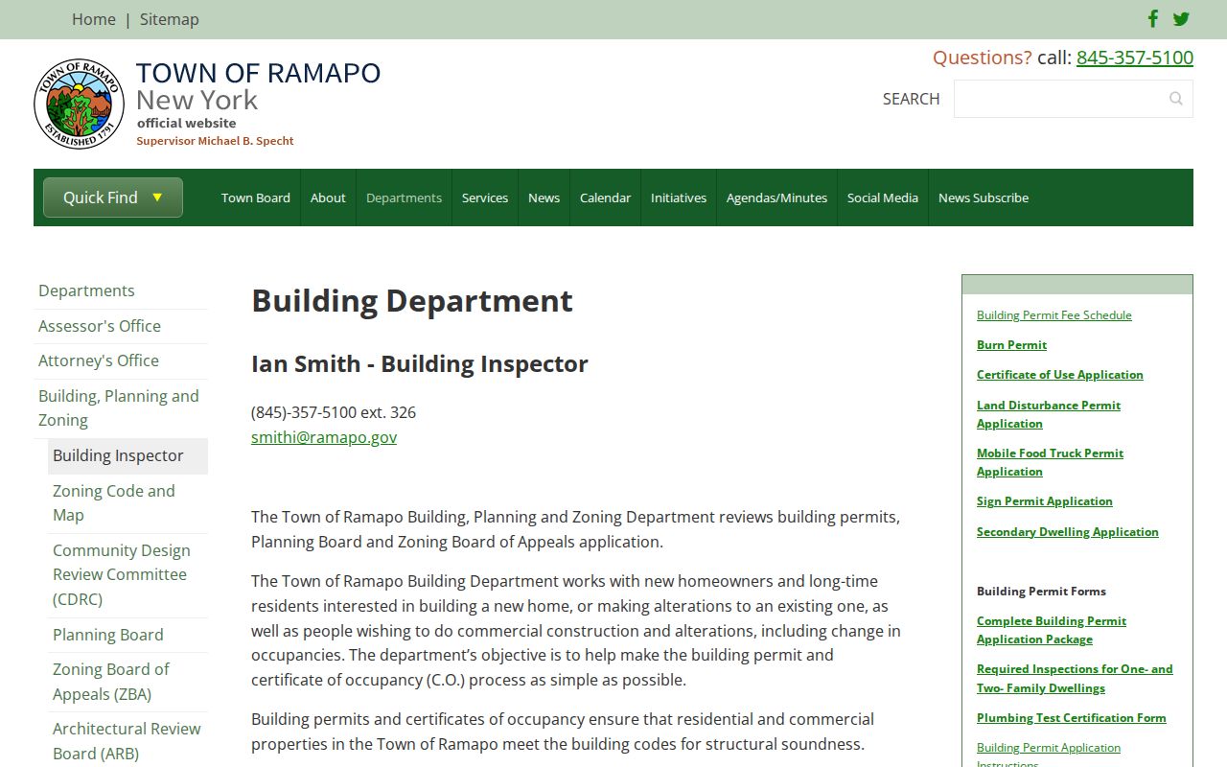Open Complete Building Permit Application Package link
Screen dimensions: 1227x767
1052,630
